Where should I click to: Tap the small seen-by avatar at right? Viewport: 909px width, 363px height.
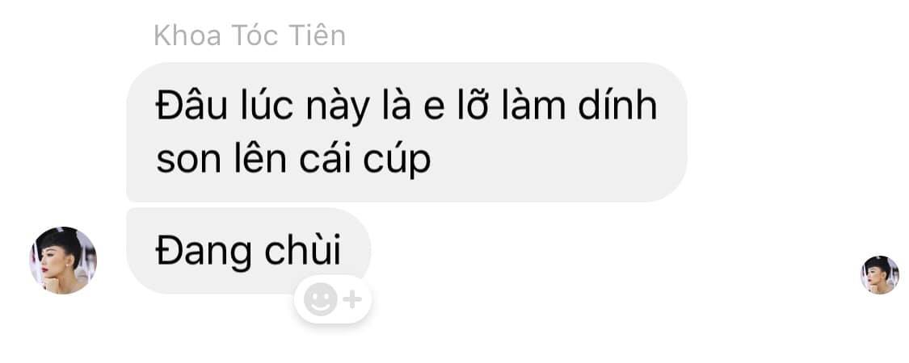879,275
